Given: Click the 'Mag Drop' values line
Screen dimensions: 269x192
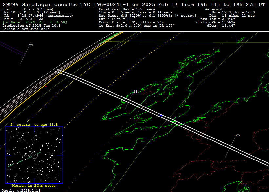Looking at the screenshot, I should pyautogui.click(x=147, y=16).
